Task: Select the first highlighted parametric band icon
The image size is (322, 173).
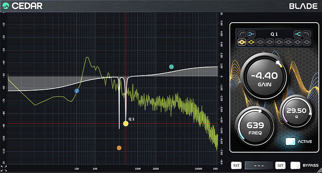Action: coord(242,43)
